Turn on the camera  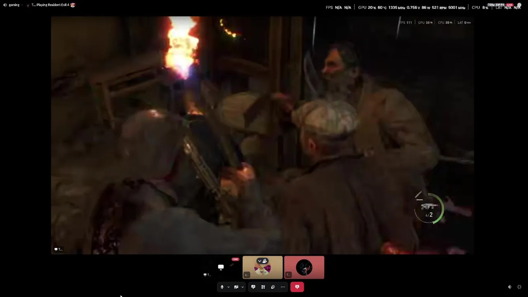[x=236, y=287]
